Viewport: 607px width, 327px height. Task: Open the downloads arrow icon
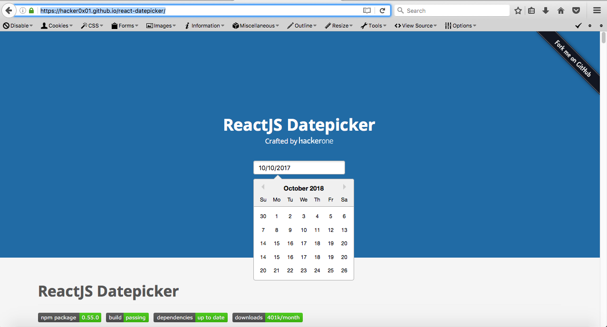pos(546,10)
